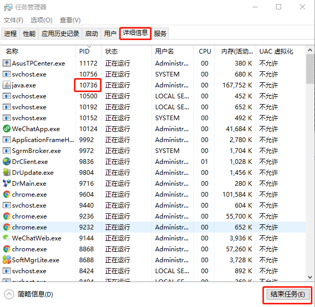Sort by the 内存(活动 column header
This screenshot has height=307, width=315.
point(235,52)
